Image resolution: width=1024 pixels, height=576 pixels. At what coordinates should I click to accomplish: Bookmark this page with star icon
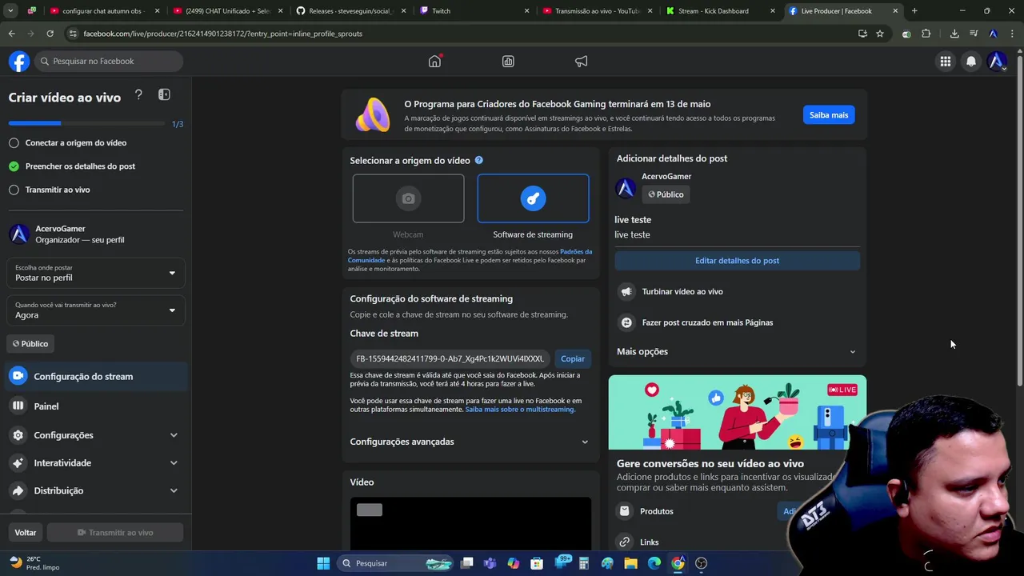(880, 34)
